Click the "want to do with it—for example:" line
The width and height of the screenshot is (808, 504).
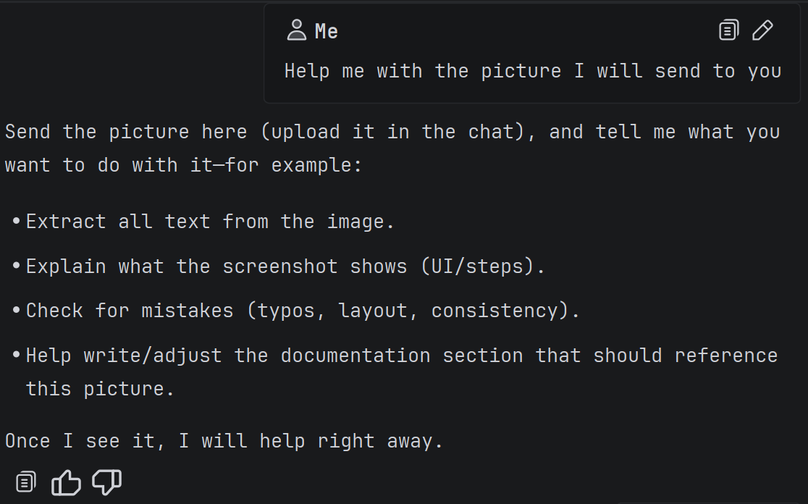[x=183, y=165]
